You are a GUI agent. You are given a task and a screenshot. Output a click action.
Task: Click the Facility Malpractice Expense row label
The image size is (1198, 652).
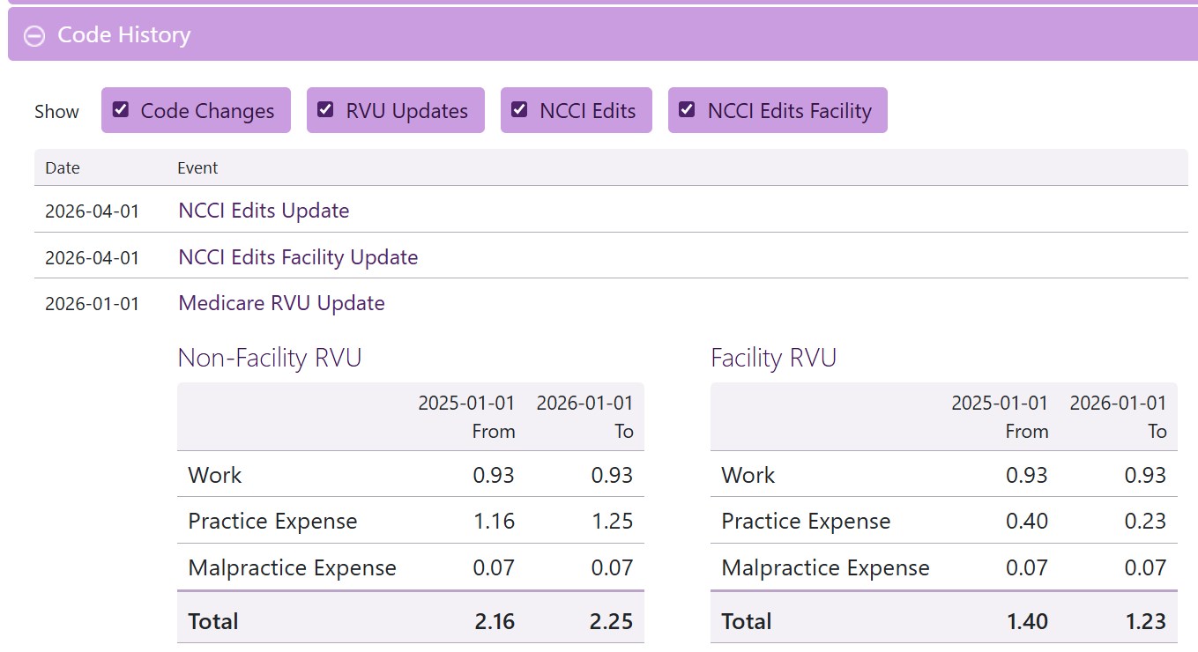tap(825, 568)
